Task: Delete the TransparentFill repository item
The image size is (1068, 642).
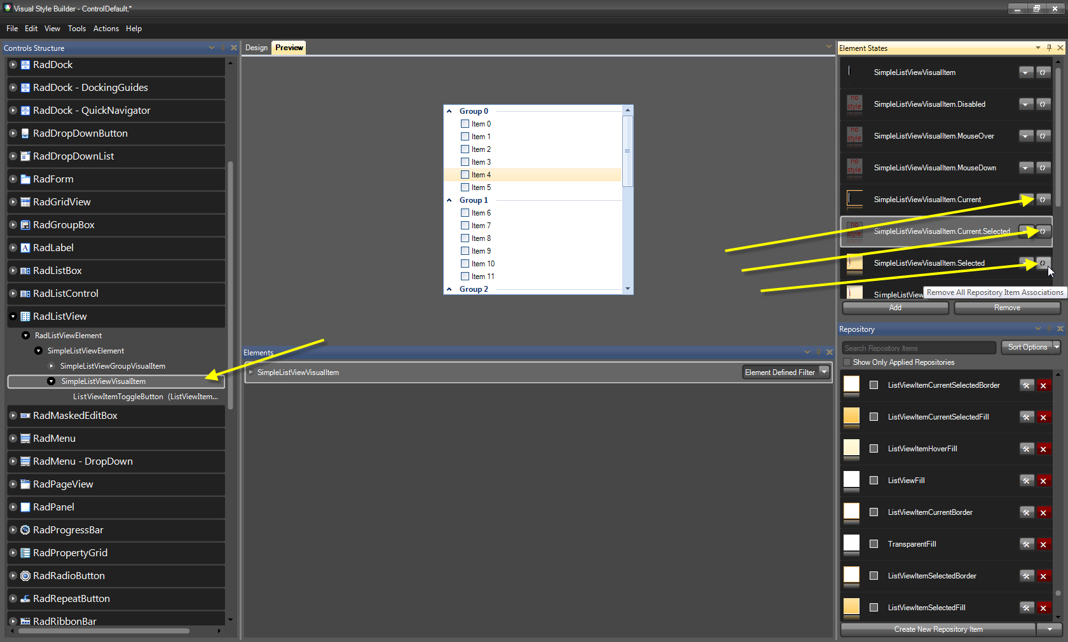Action: coord(1043,544)
